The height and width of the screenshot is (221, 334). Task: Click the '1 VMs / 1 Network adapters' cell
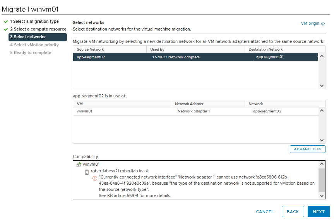pyautogui.click(x=176, y=57)
